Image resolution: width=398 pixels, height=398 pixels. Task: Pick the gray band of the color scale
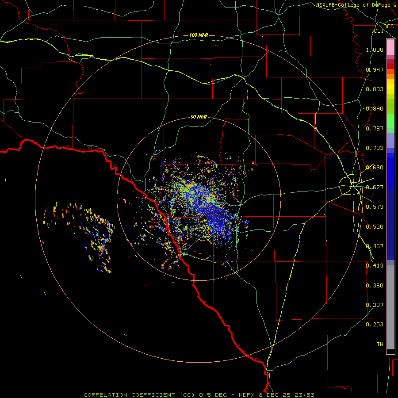(390, 307)
